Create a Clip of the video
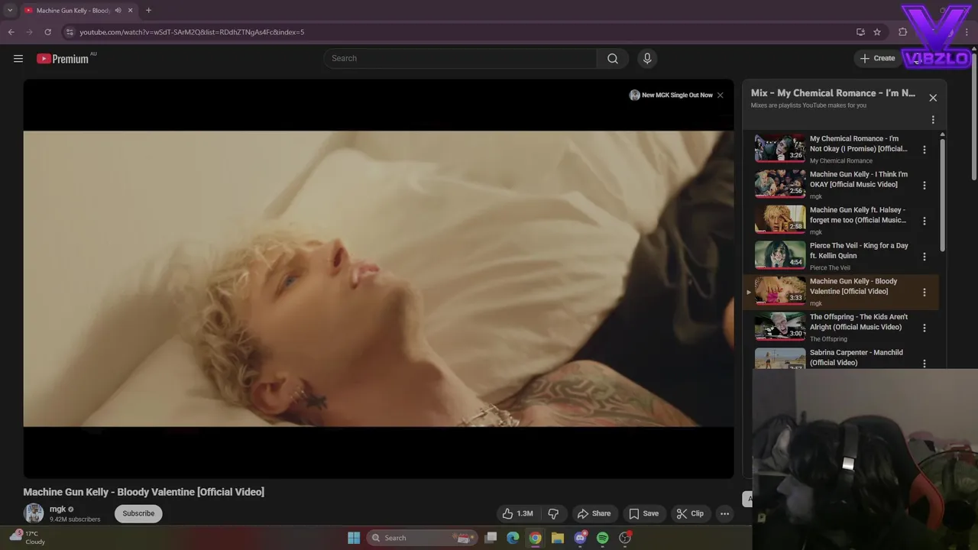Viewport: 978px width, 550px height. coord(689,513)
